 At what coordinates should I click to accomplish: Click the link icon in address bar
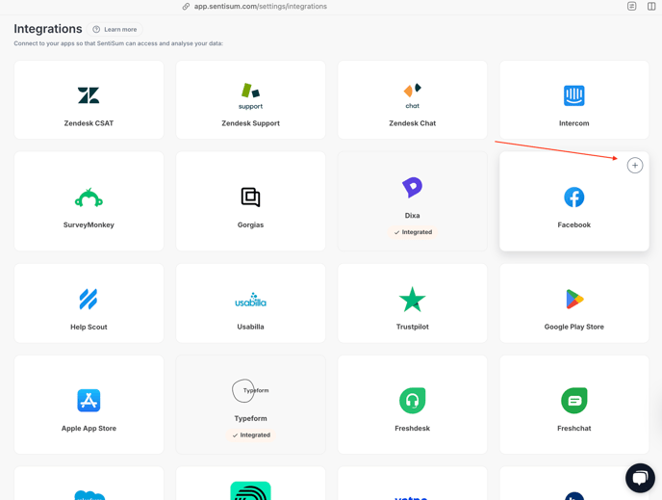(186, 7)
